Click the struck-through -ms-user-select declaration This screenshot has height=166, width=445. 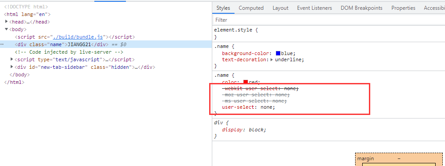254,101
